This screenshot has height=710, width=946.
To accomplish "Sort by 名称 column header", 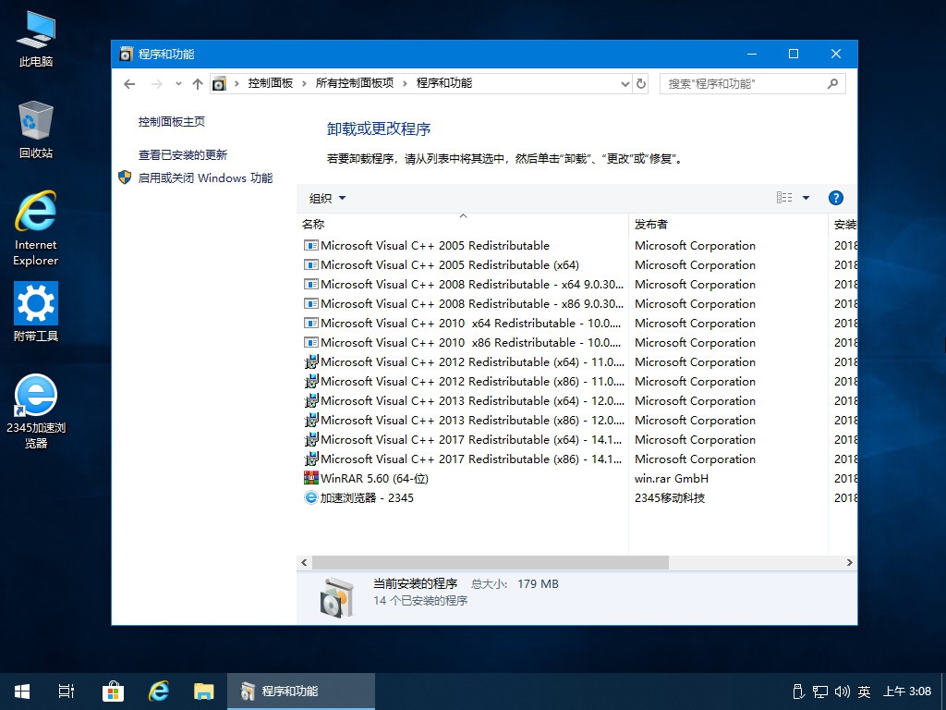I will [462, 224].
